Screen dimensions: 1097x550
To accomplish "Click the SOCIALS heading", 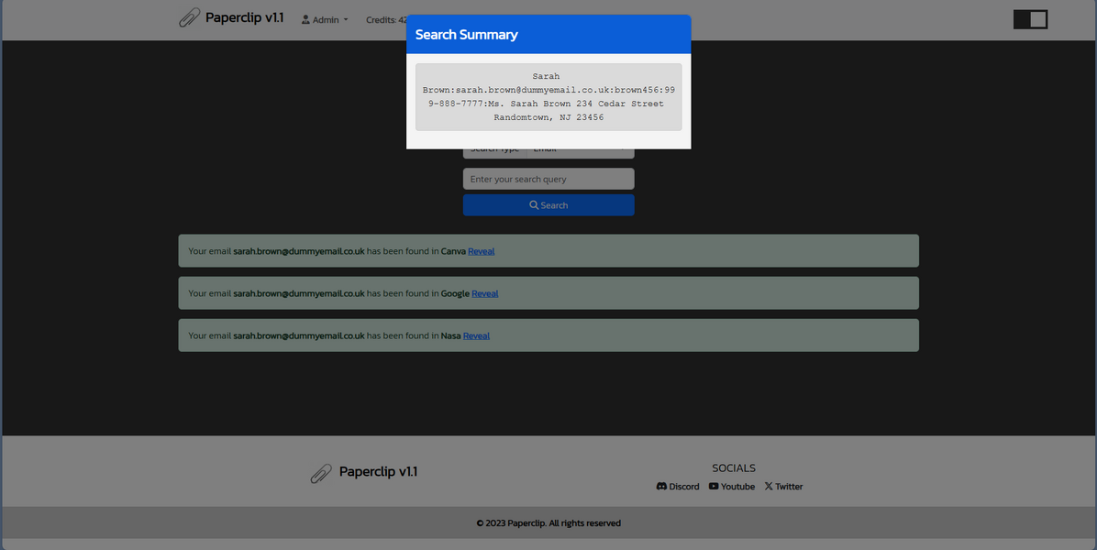I will click(733, 468).
